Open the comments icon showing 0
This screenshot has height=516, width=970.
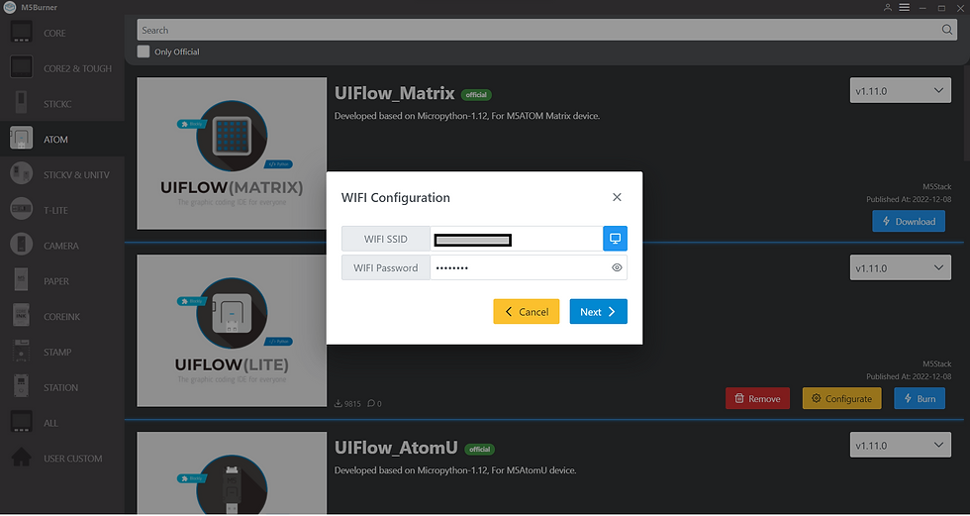coord(371,403)
